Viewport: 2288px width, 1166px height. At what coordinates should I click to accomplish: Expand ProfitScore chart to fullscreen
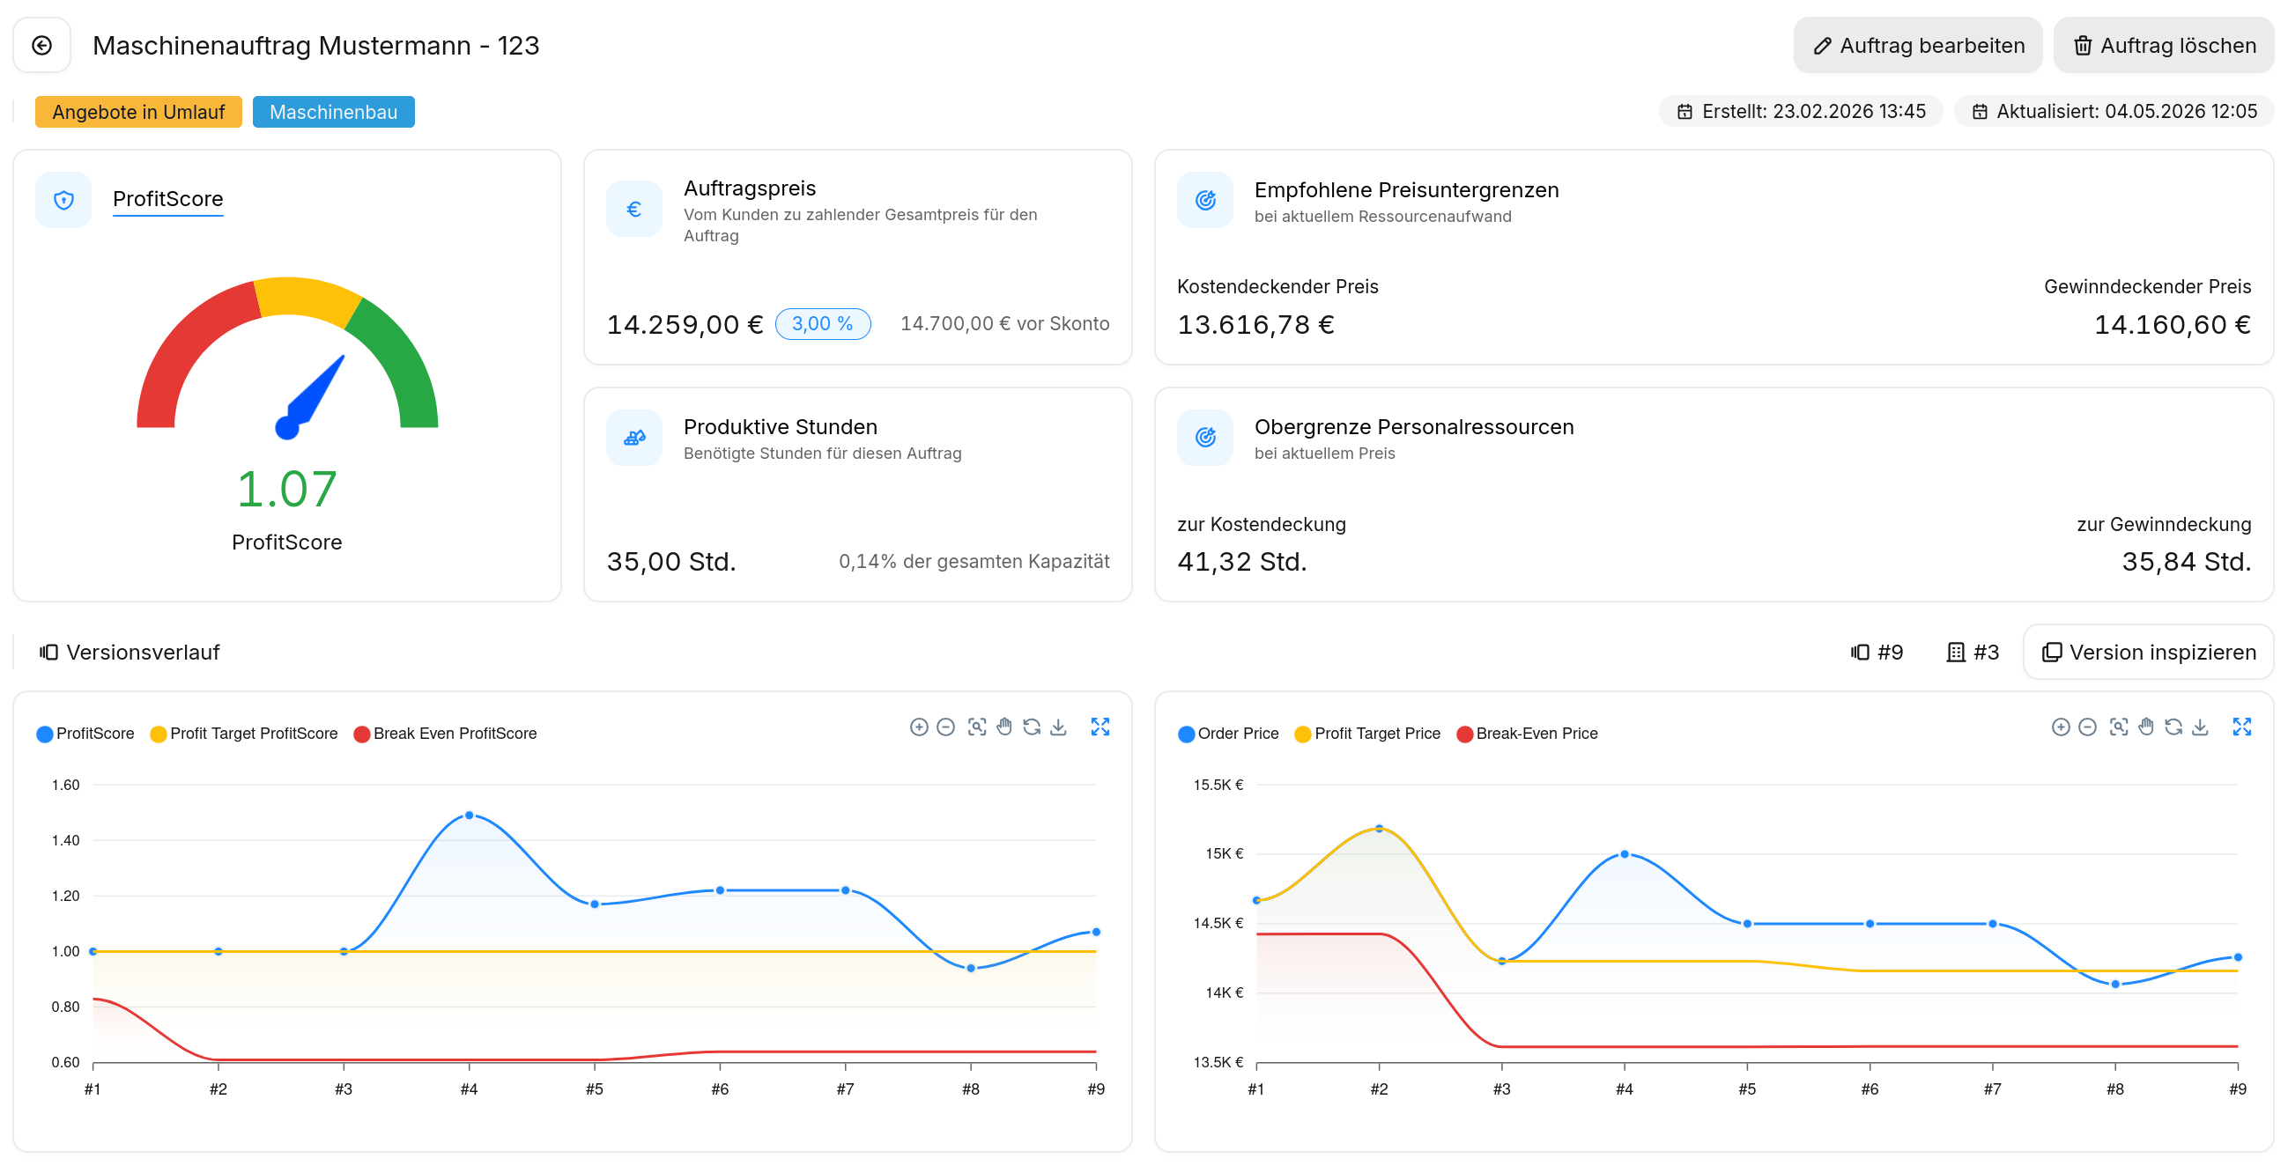coord(1100,727)
